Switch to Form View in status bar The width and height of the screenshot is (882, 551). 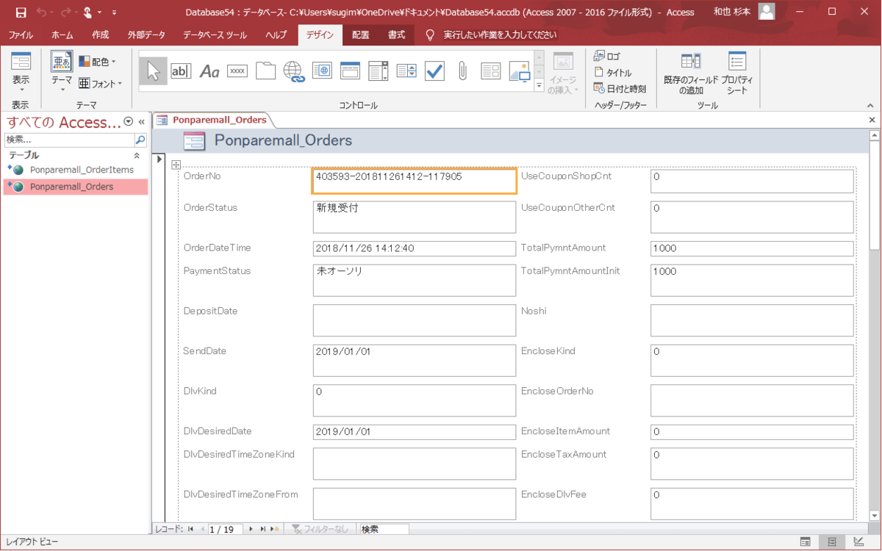pyautogui.click(x=806, y=542)
